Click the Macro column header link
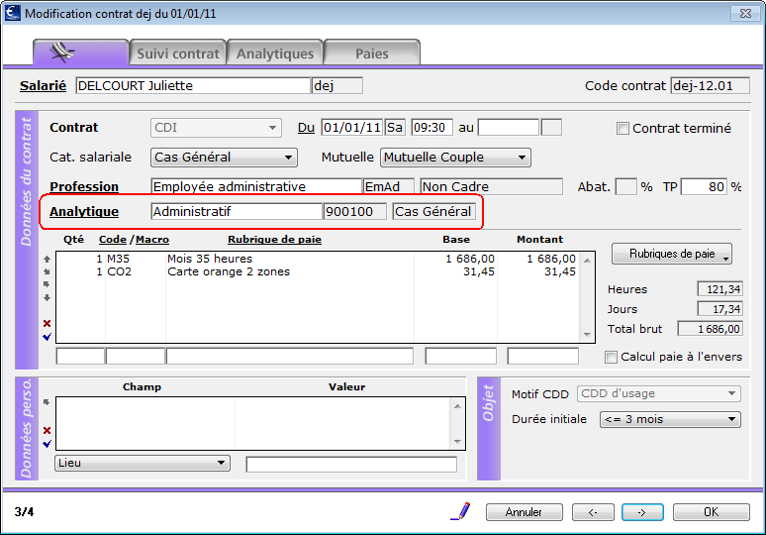This screenshot has width=766, height=535. coord(152,240)
